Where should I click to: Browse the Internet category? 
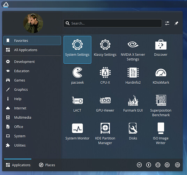(x=32, y=108)
